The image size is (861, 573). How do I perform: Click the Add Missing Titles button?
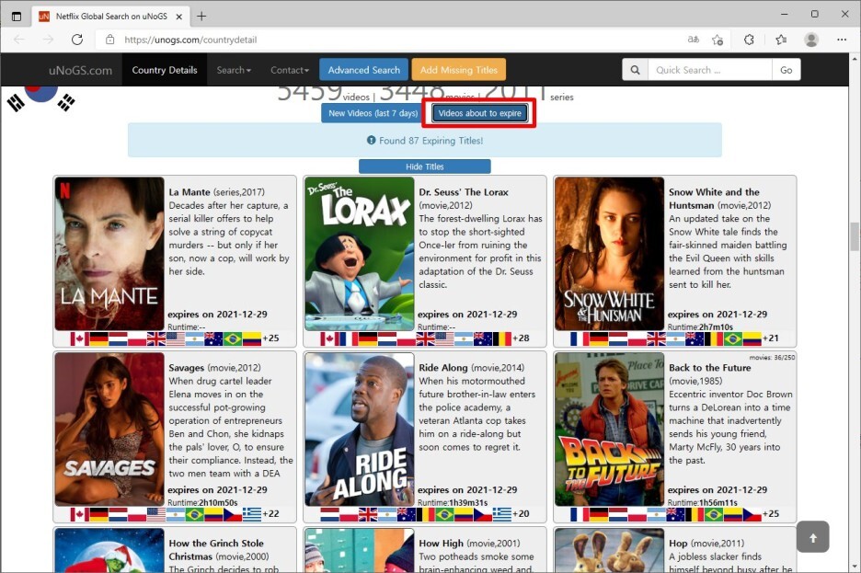pos(458,70)
